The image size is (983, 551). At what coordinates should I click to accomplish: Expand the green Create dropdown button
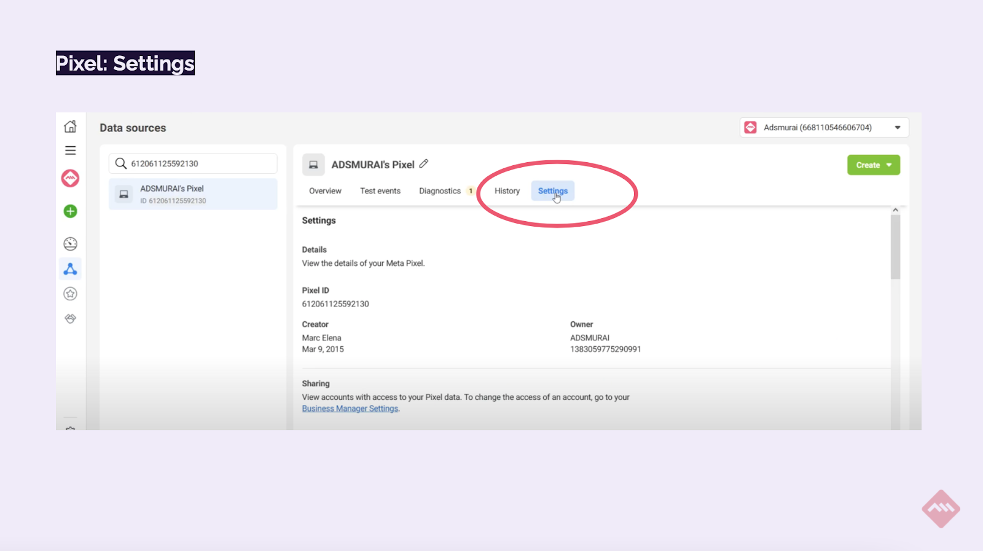(x=874, y=165)
